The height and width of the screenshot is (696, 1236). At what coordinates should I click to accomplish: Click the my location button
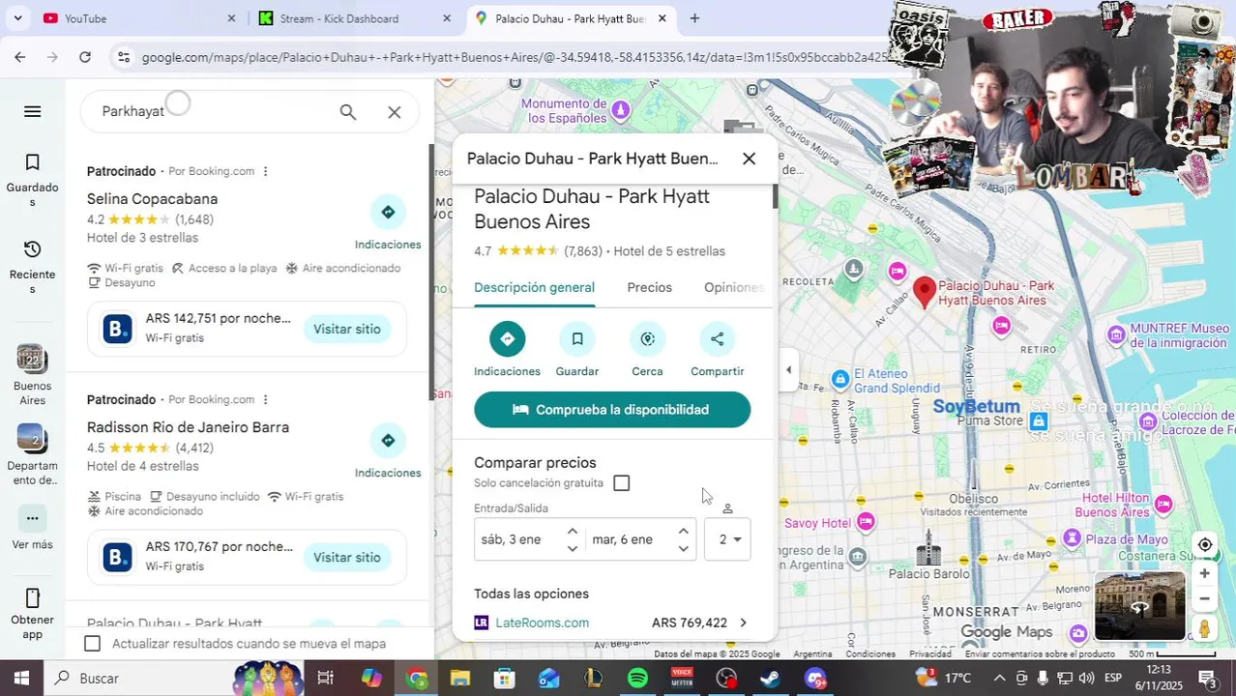[1205, 545]
